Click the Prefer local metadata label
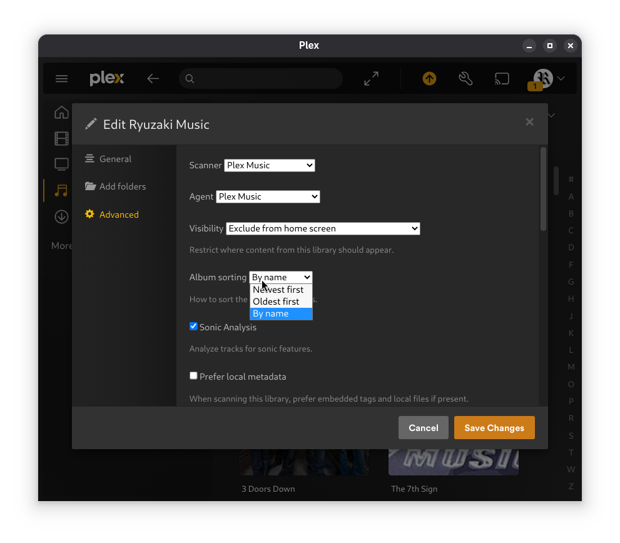The image size is (620, 543). 243,377
